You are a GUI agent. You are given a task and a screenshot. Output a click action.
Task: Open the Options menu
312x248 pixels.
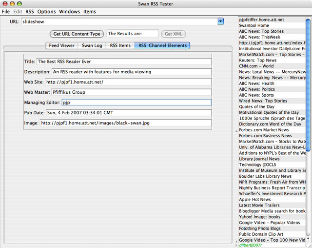pyautogui.click(x=47, y=11)
